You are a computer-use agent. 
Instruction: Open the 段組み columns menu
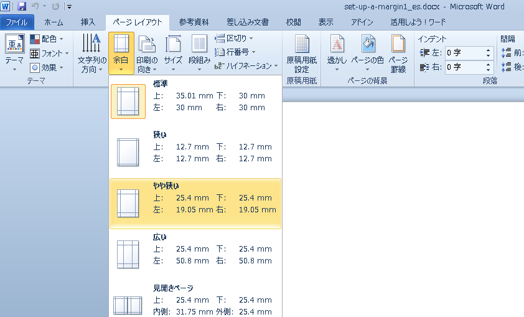200,53
